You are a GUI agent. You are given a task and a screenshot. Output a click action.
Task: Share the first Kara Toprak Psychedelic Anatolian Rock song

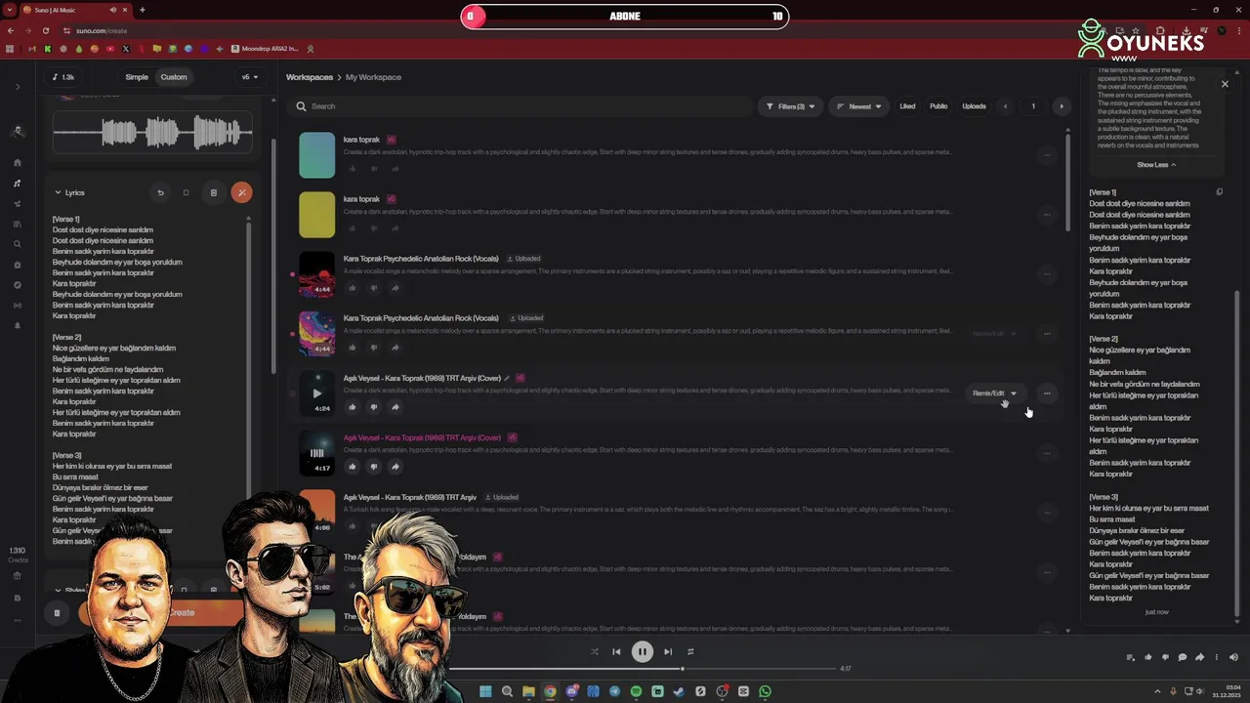coord(395,288)
